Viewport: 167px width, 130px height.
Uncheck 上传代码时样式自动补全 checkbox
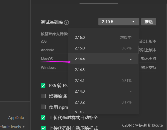point(43,117)
